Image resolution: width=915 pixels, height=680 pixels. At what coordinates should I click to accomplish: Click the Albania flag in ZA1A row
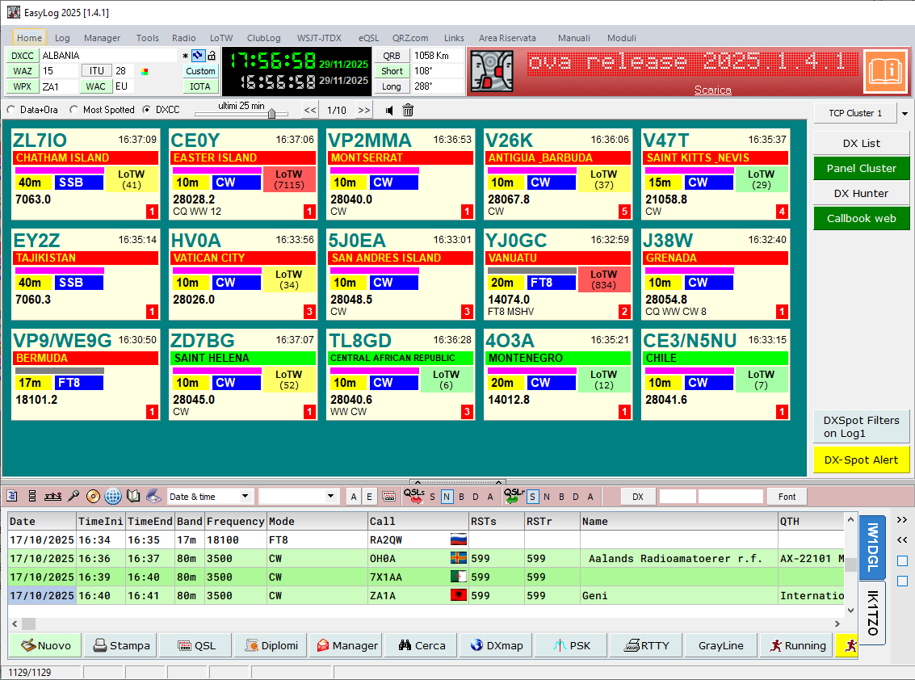tap(459, 595)
